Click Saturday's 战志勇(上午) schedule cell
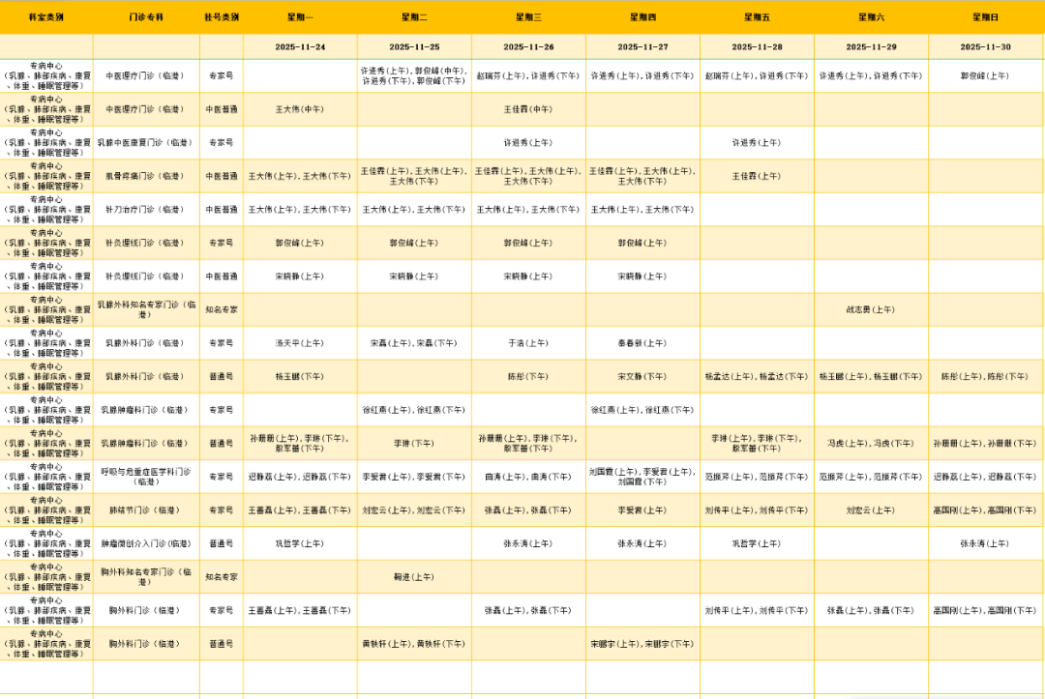Image resolution: width=1045 pixels, height=699 pixels. (x=871, y=309)
